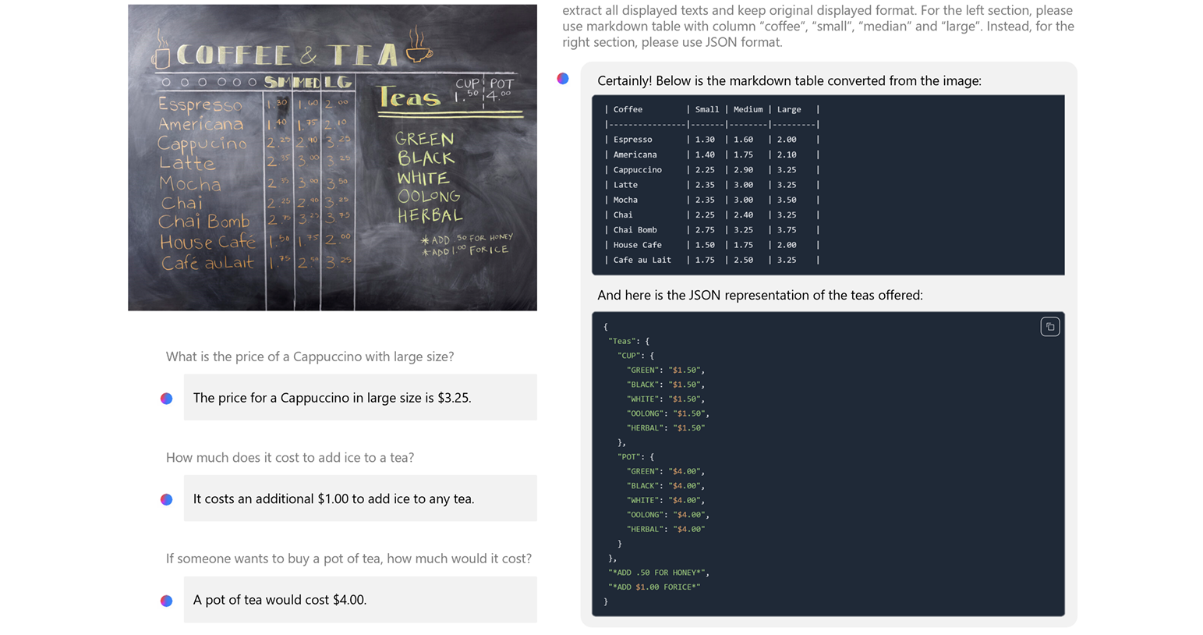Select the question about buying a pot of tea

pyautogui.click(x=349, y=559)
